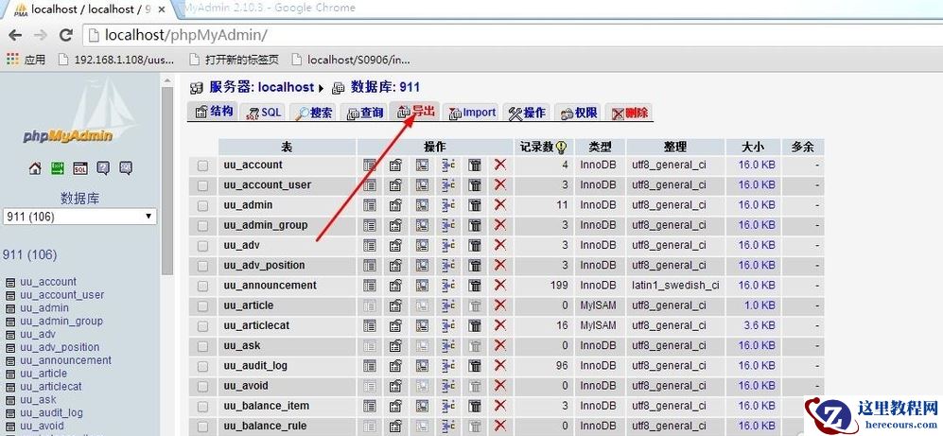
Task: Click the sidebar vertical scrollbar
Action: [167, 181]
